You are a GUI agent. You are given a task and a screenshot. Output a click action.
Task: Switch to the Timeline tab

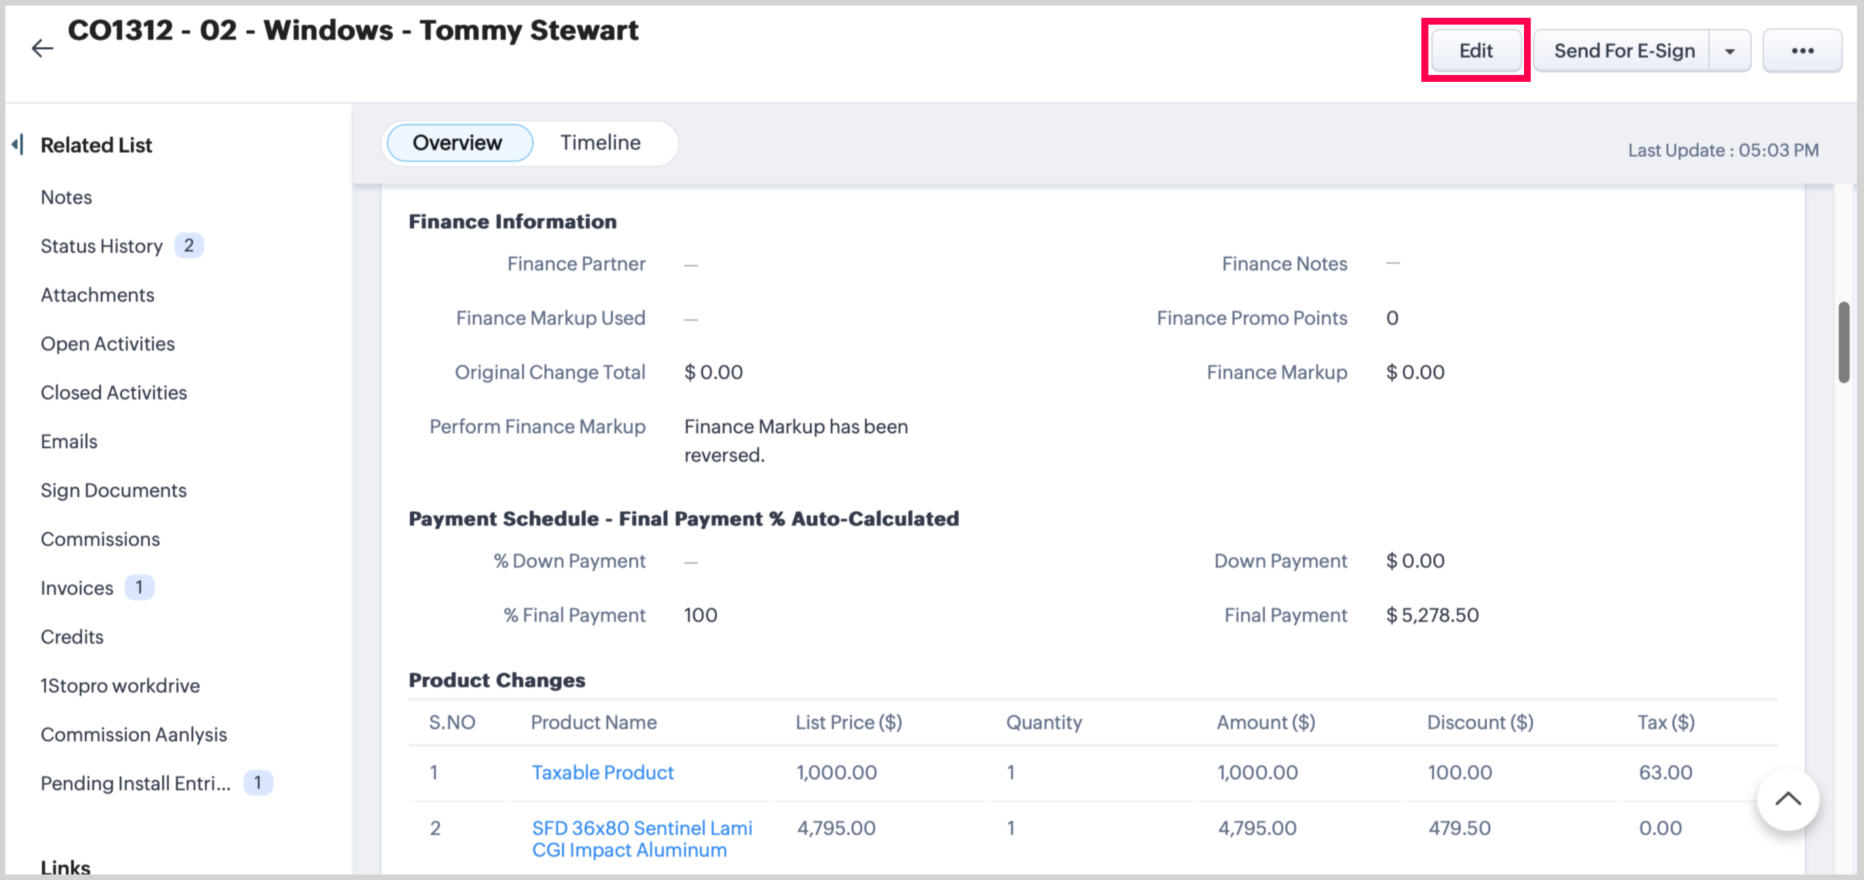(600, 142)
